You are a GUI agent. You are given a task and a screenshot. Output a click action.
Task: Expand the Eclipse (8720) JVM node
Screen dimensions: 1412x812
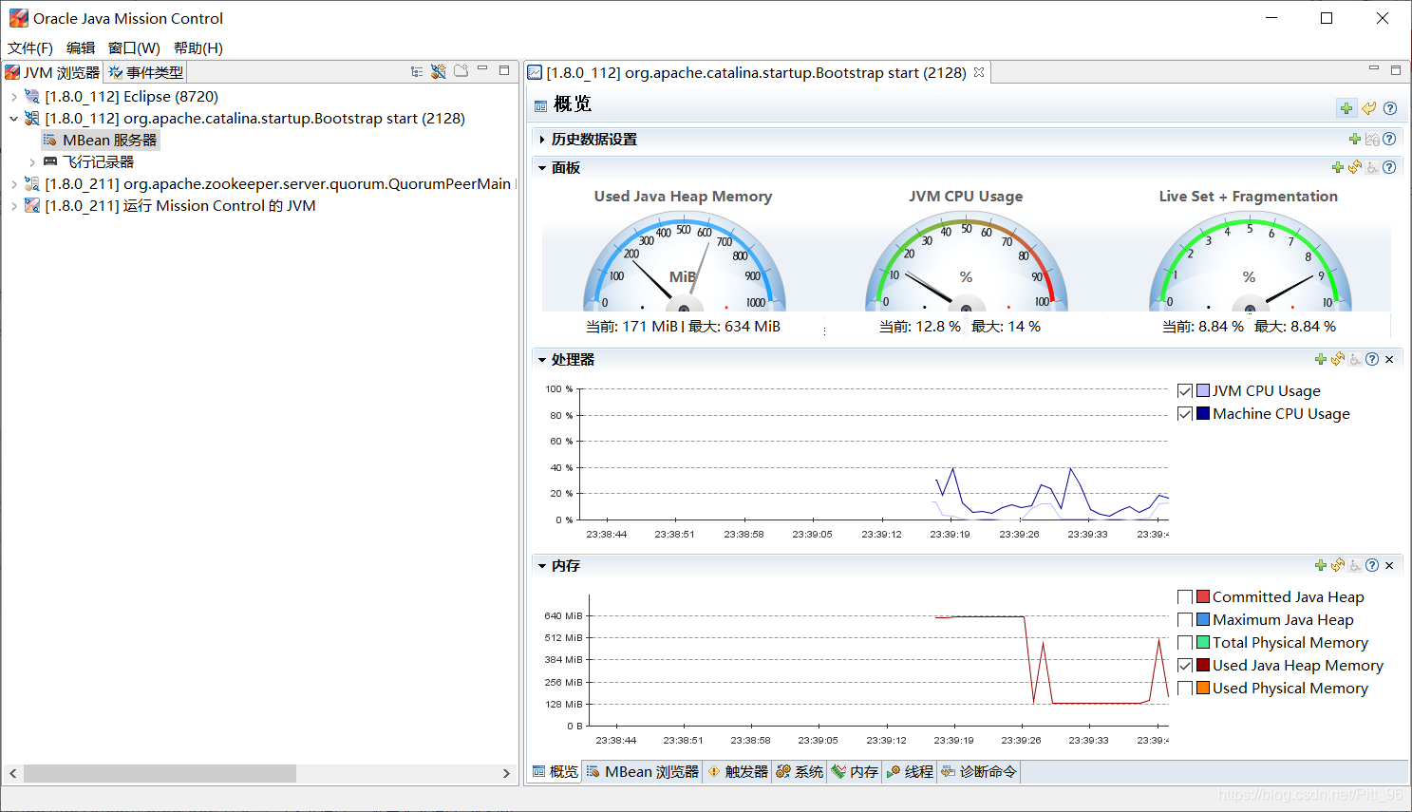click(x=13, y=97)
